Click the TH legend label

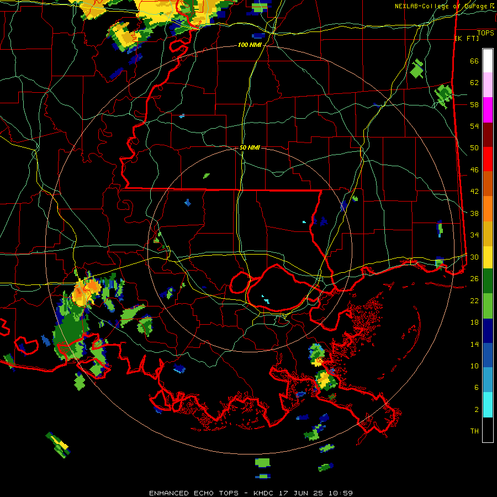474,431
